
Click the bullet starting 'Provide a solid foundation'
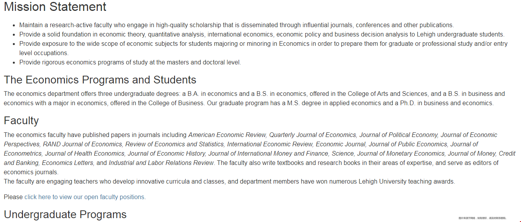[x=262, y=34]
